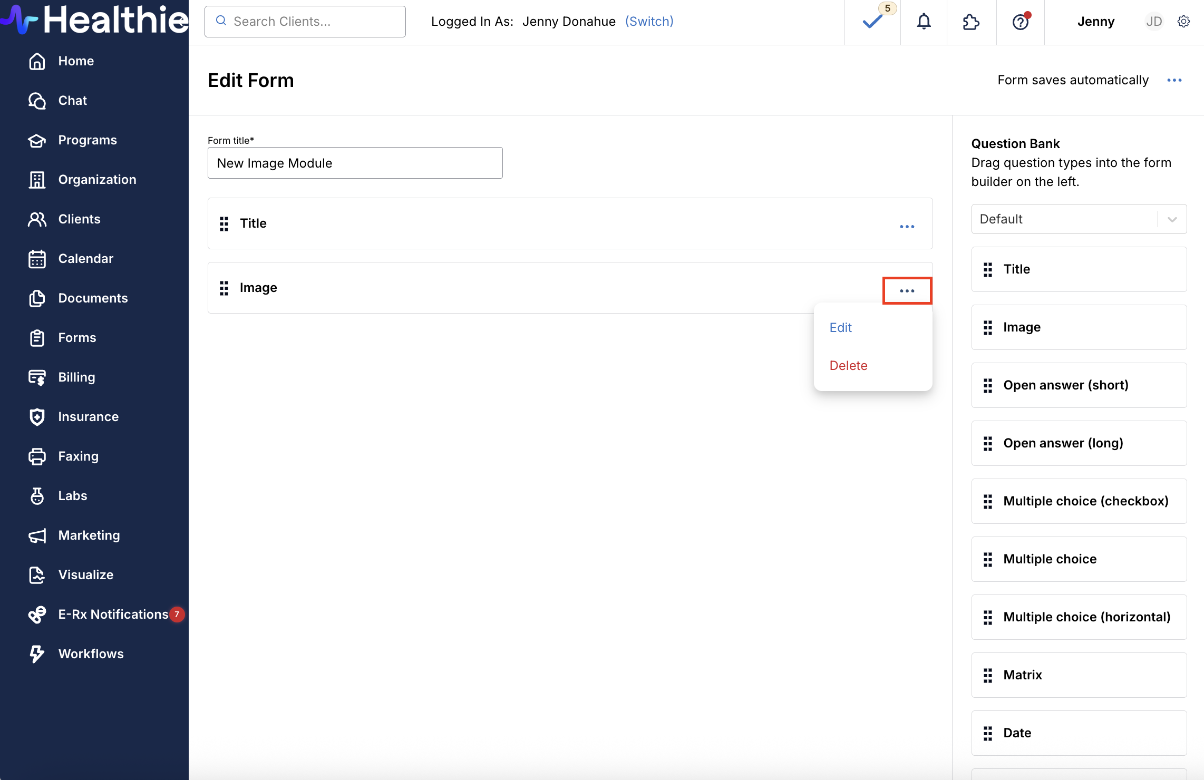The height and width of the screenshot is (780, 1204).
Task: Open the Forms sidebar page
Action: point(77,338)
